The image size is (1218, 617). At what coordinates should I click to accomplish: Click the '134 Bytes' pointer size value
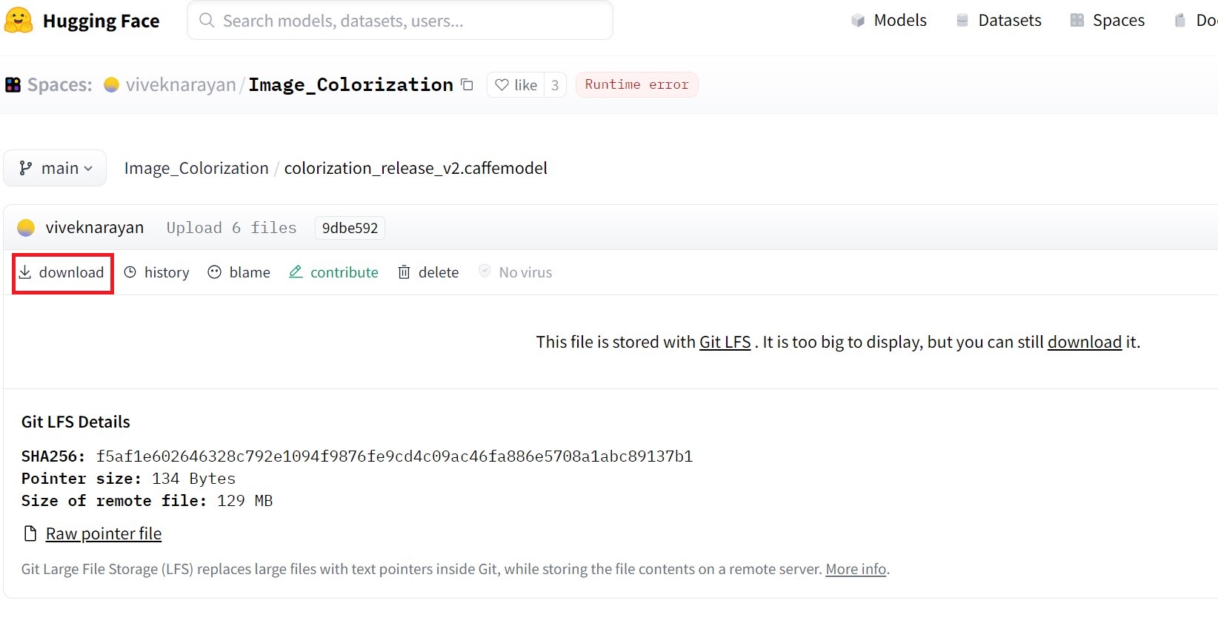pos(193,479)
